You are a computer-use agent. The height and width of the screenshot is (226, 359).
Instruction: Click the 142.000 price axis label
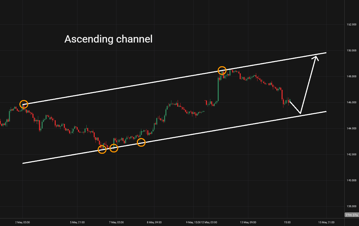pyautogui.click(x=351, y=154)
